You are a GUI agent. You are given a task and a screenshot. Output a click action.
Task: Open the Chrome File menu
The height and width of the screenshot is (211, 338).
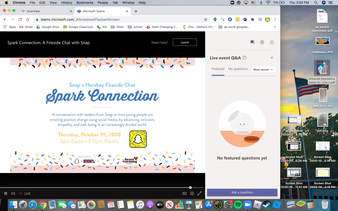[x=32, y=3]
